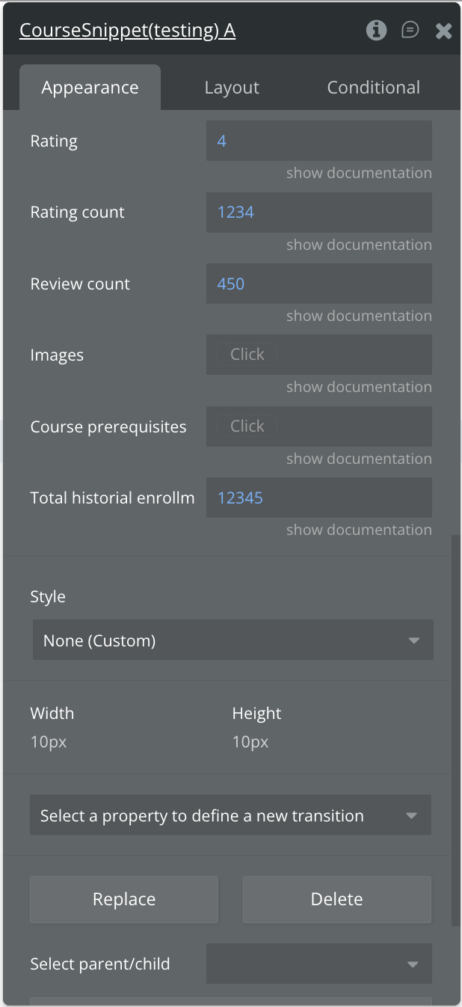Screen dimensions: 462x1007
Task: Click the Review count value field
Action: [318, 284]
